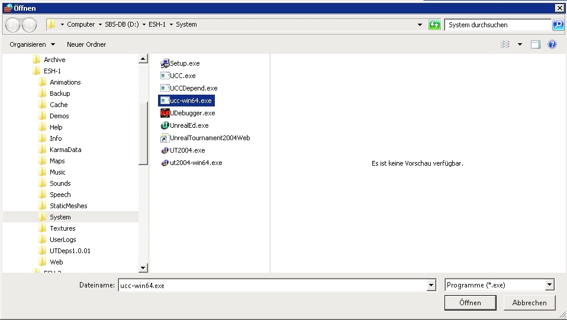Select Speech folder in tree
This screenshot has height=320, width=567.
[60, 194]
